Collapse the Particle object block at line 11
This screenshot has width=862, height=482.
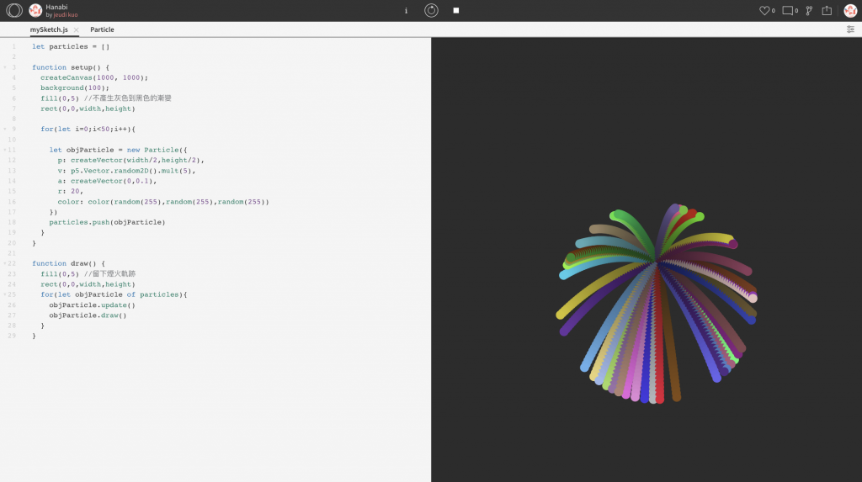[5, 150]
